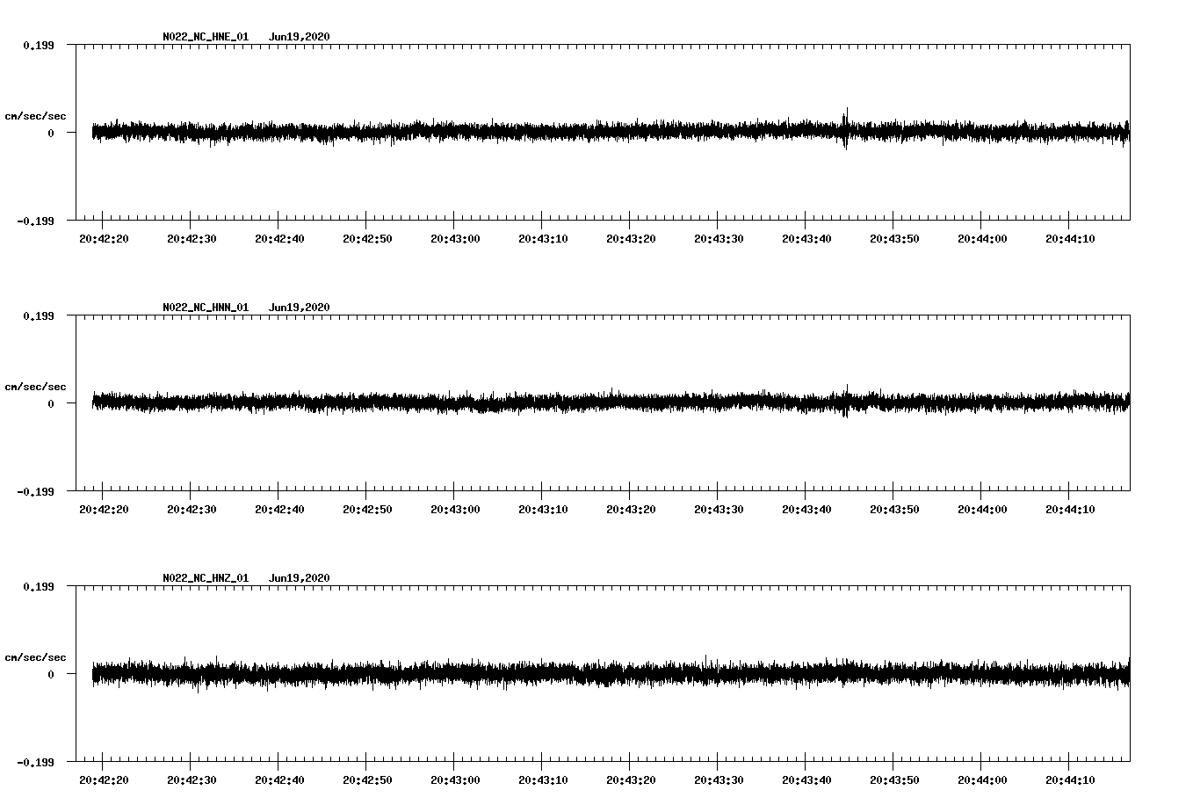Image resolution: width=1193 pixels, height=812 pixels.
Task: Click the 20:42:30 time label under HNN plot
Action: coord(192,510)
